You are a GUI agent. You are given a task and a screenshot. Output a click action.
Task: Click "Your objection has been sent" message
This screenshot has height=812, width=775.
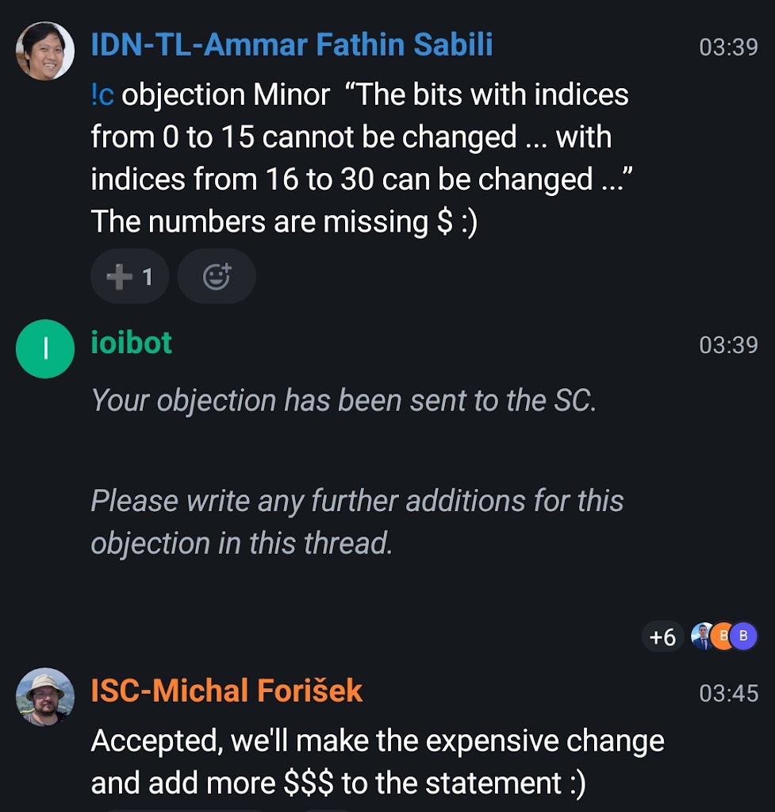pos(343,401)
